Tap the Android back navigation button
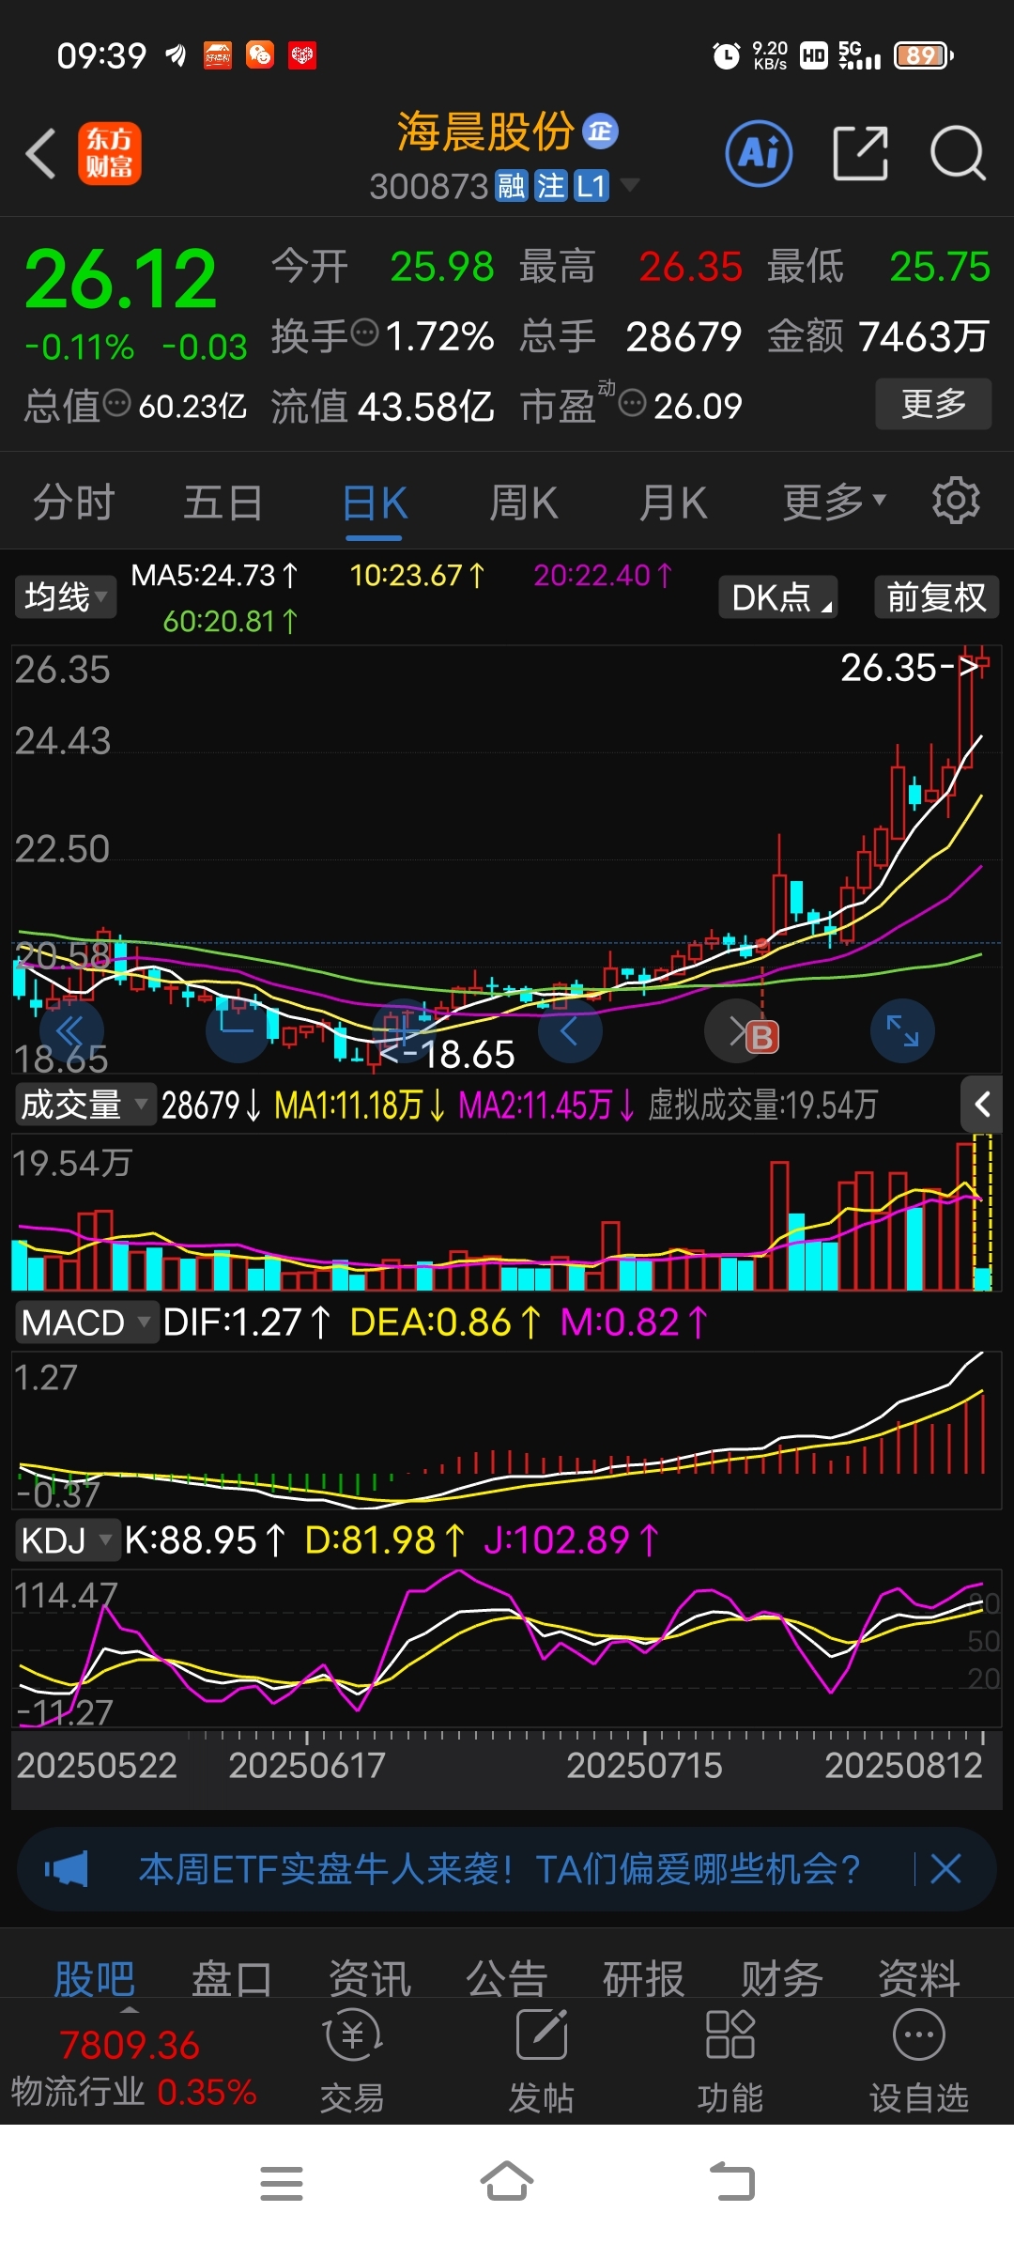 pyautogui.click(x=732, y=2181)
